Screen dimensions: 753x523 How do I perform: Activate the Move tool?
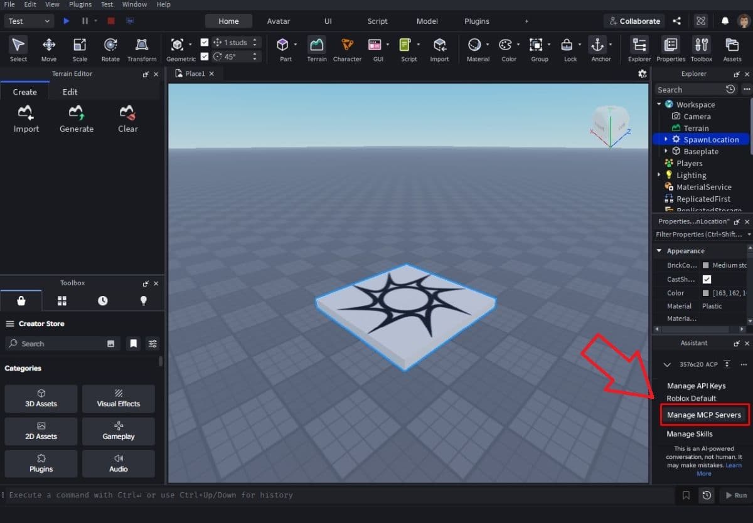(x=49, y=50)
